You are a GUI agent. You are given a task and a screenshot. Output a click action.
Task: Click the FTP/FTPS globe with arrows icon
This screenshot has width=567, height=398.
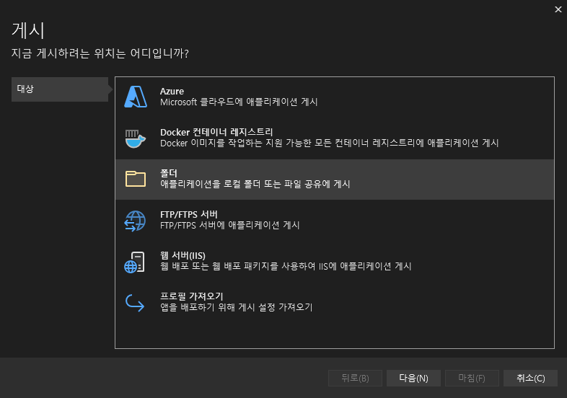135,221
